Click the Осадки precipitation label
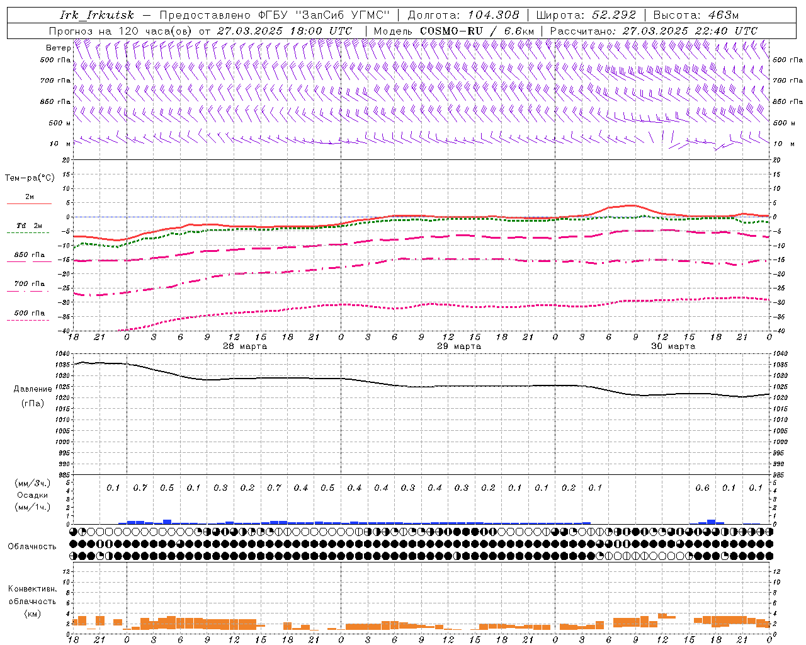Viewport: 806px width, 645px height. [33, 495]
